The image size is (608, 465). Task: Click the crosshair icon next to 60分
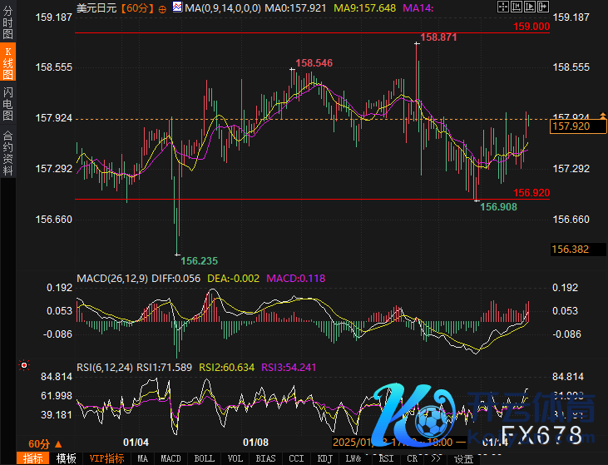pos(162,8)
